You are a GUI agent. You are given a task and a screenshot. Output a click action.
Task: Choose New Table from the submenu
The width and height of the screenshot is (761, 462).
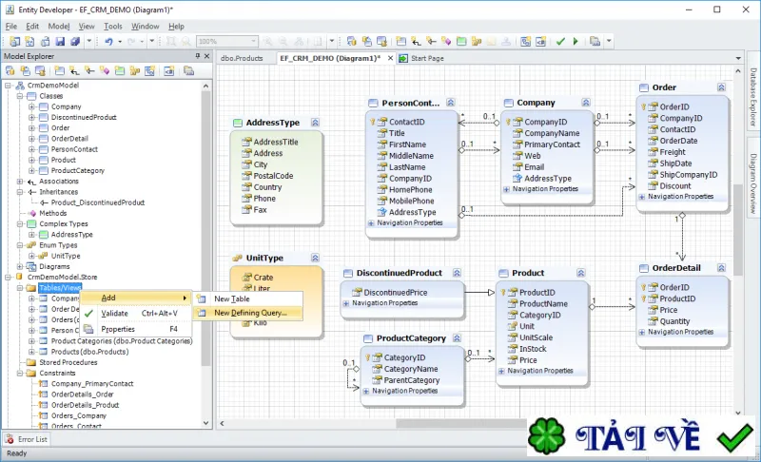point(248,299)
